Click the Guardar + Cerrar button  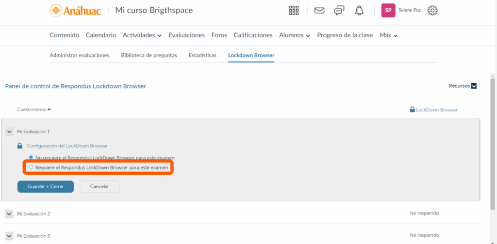tap(46, 186)
